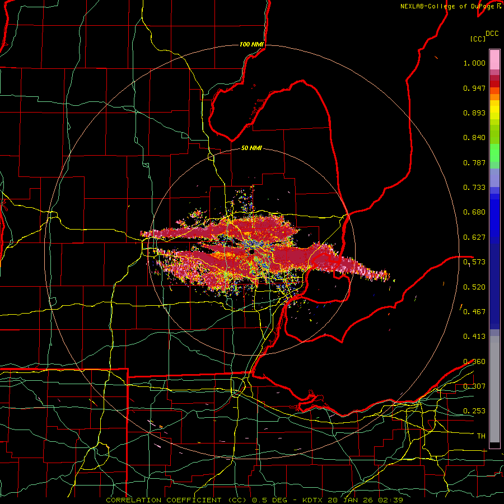Viewport: 504px width, 504px height.
Task: Select the 0.627 scale value
Action: coord(474,237)
